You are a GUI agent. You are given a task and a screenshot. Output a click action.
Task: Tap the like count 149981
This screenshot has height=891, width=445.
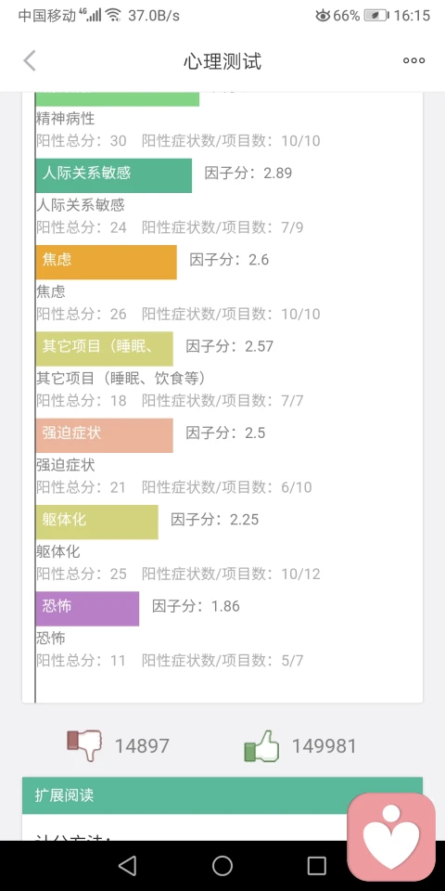point(324,745)
